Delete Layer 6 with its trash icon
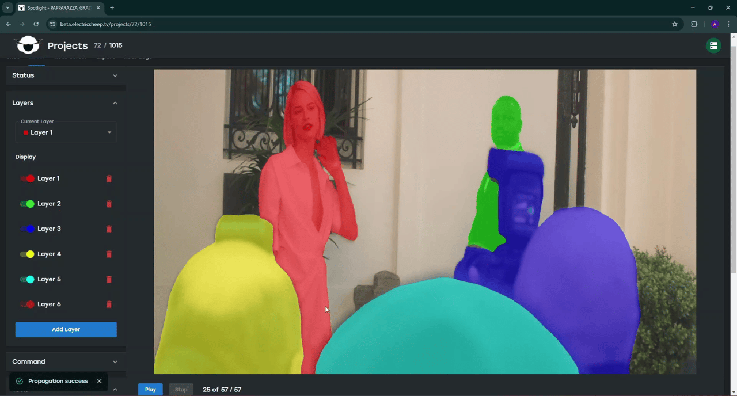The width and height of the screenshot is (737, 396). (109, 304)
